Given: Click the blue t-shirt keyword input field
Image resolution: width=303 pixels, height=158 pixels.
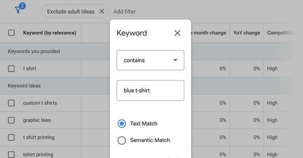Looking at the screenshot, I should 151,90.
